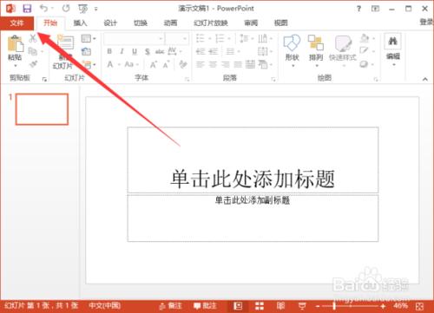Open 快速样式 (Quick Styles) gallery
434x313 pixels.
343,51
